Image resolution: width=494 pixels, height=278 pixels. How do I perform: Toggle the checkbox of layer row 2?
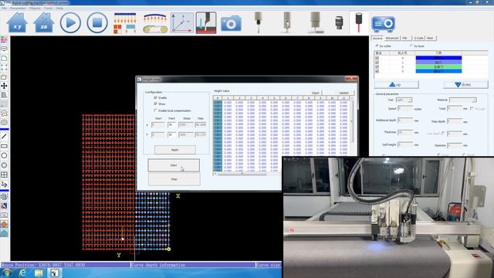click(377, 67)
